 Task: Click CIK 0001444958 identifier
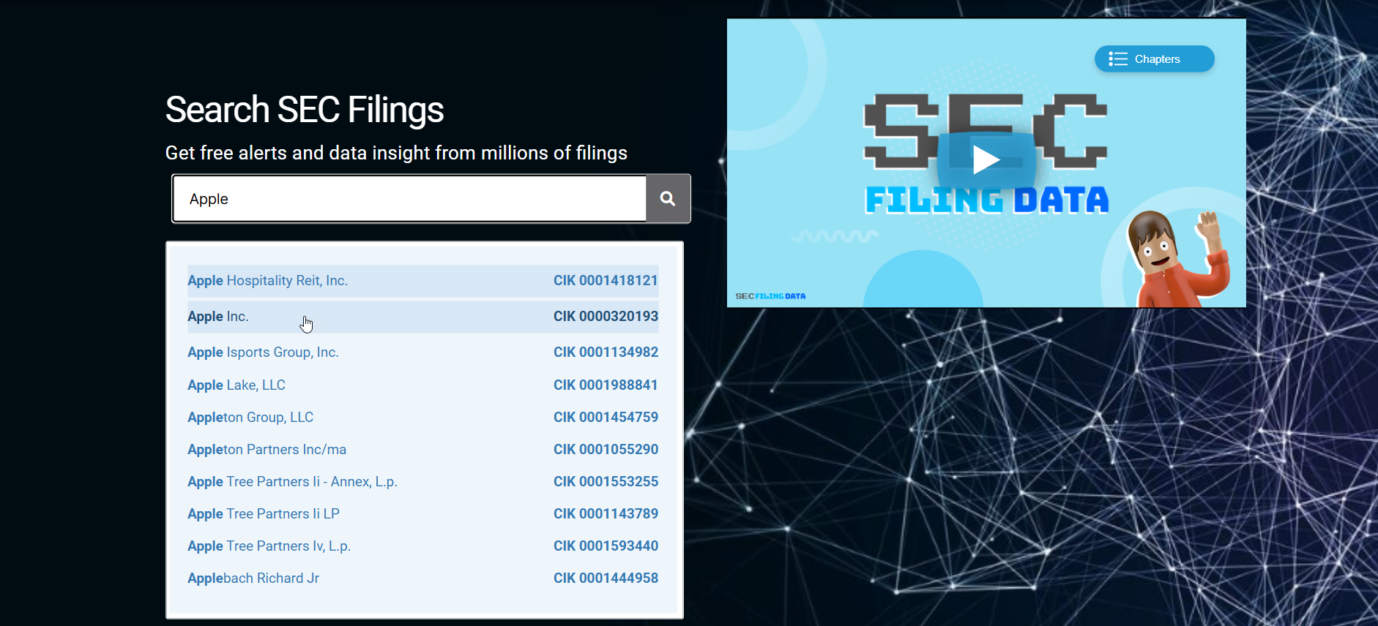tap(606, 578)
